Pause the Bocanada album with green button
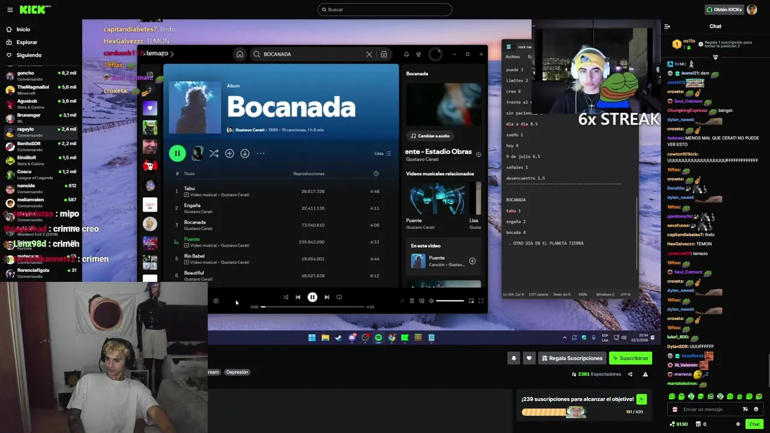The width and height of the screenshot is (770, 433). [x=177, y=153]
